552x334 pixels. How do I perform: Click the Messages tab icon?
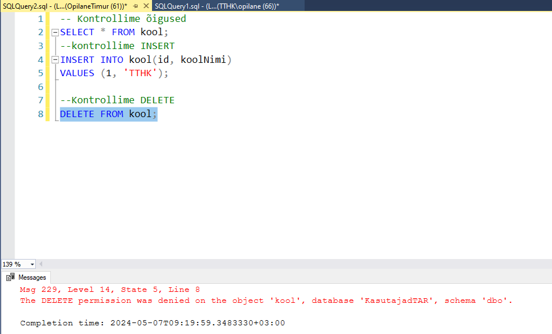[10, 277]
